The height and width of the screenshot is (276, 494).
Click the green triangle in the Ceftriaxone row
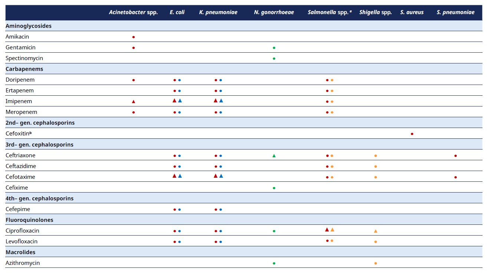point(274,156)
